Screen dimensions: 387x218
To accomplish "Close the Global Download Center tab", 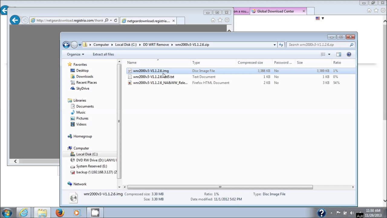I will [x=304, y=11].
